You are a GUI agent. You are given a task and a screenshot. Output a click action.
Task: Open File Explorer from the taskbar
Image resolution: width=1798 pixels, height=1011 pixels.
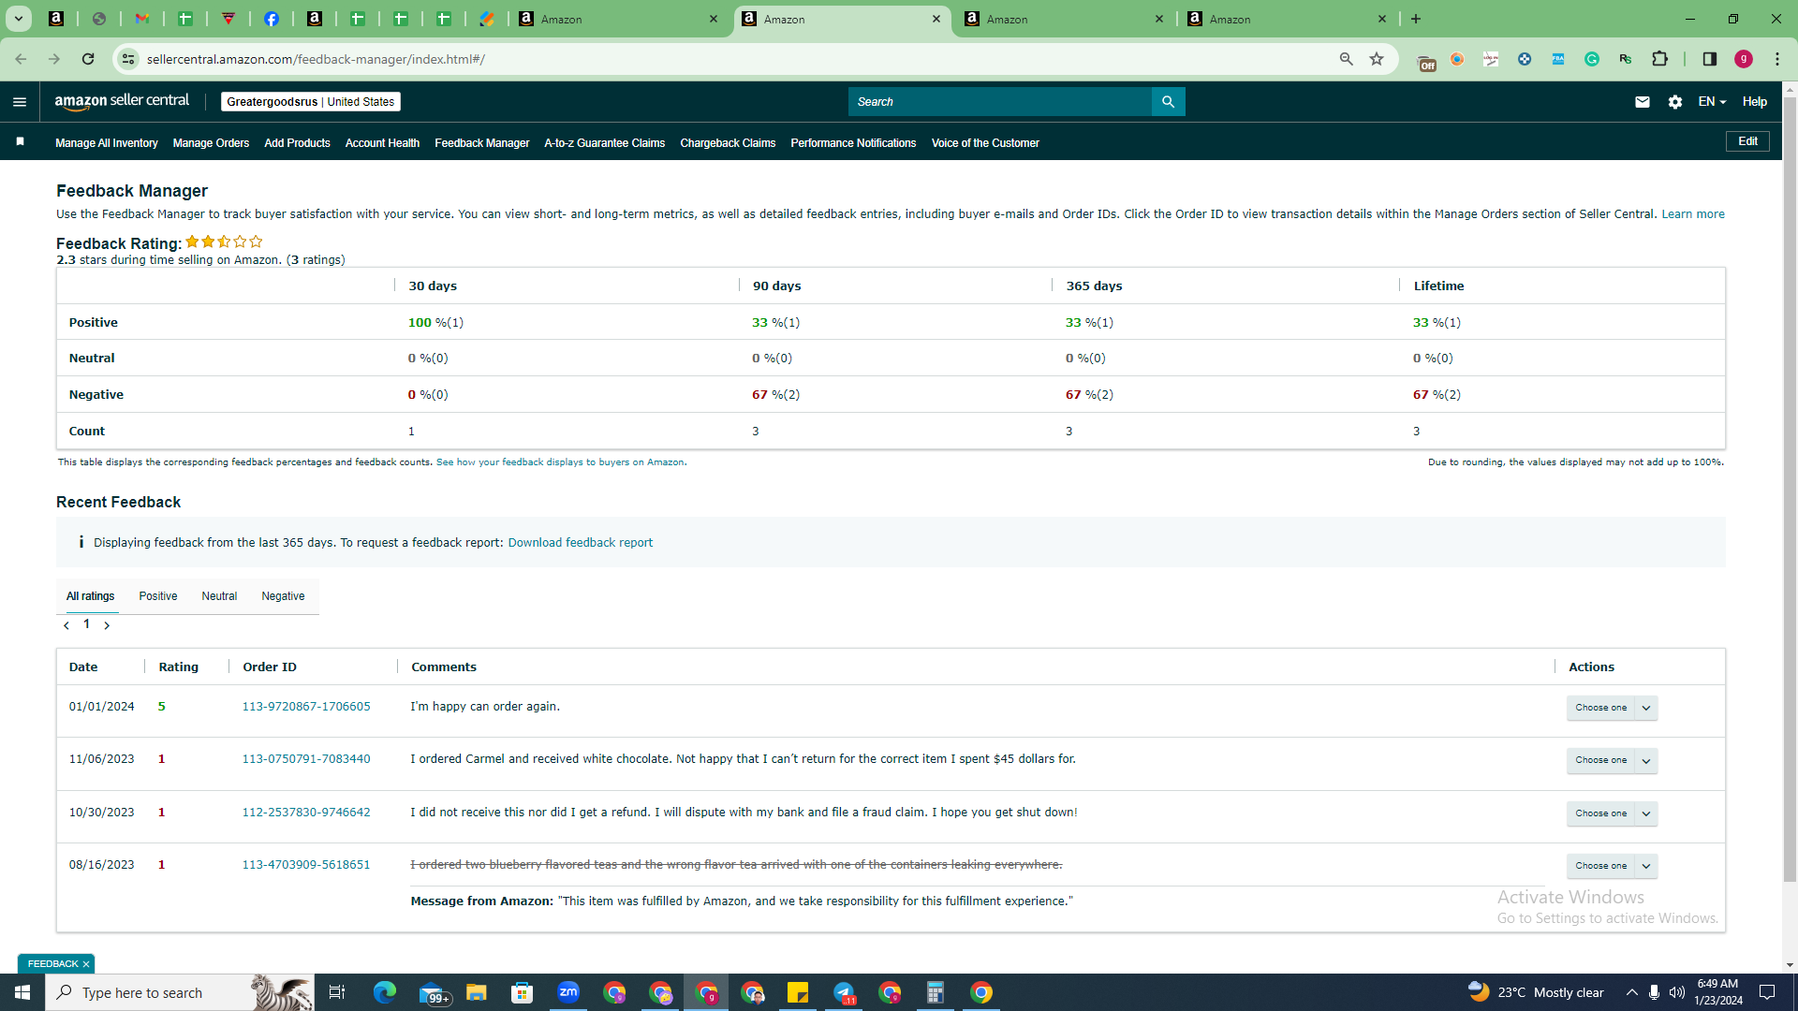click(477, 992)
